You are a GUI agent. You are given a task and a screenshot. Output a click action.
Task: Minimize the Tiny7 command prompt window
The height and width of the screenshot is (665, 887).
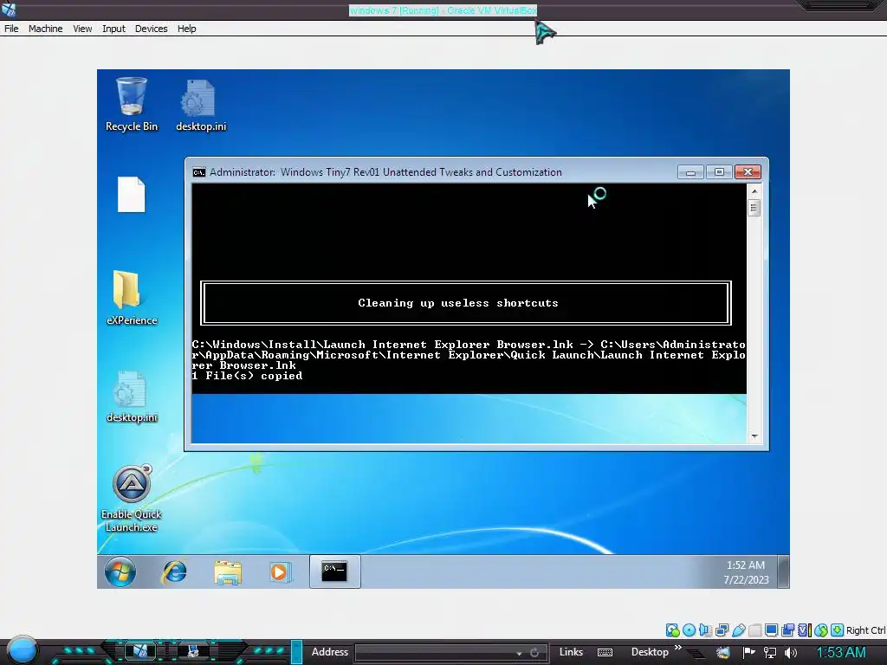(690, 172)
